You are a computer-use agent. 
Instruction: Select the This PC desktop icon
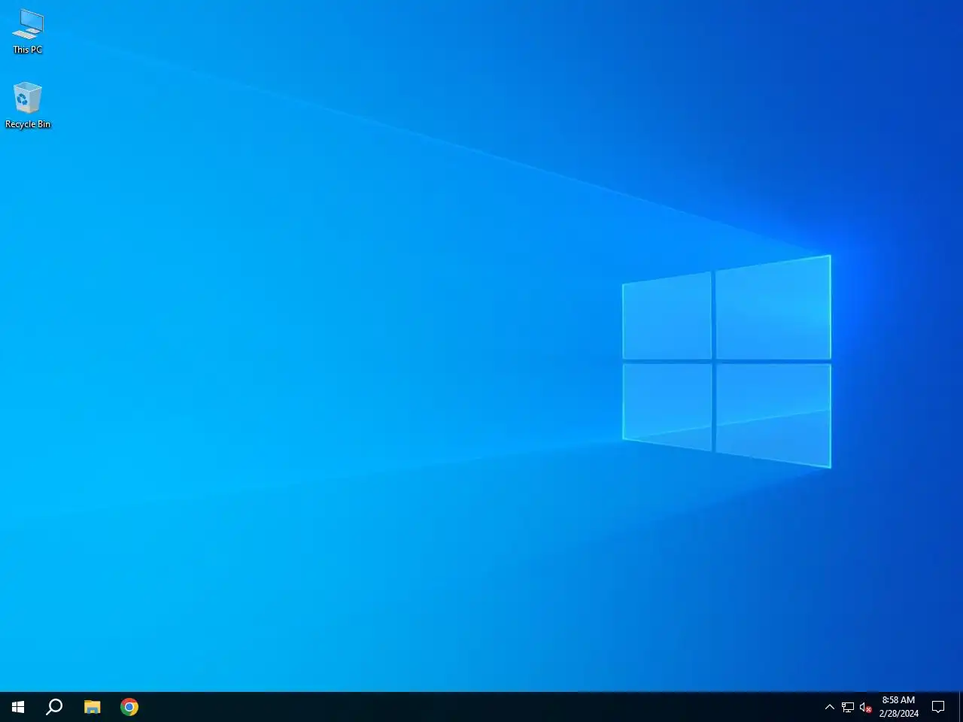pos(28,32)
